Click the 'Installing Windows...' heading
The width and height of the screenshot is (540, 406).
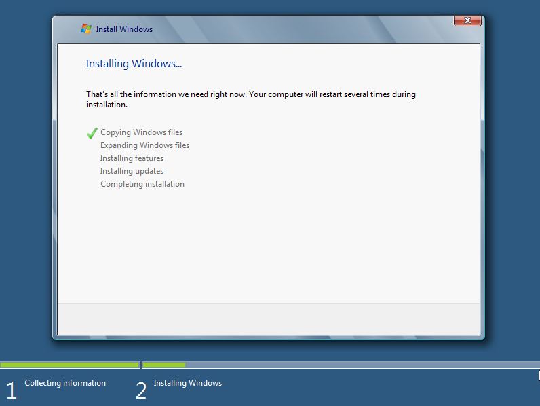[x=134, y=64]
